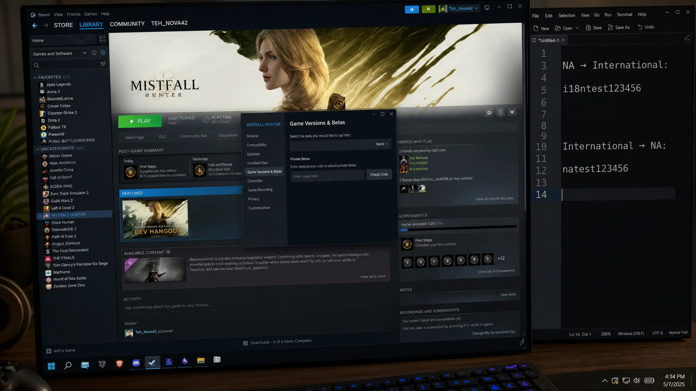Open the library grid view icon next to Home
Image resolution: width=696 pixels, height=391 pixels.
point(102,39)
